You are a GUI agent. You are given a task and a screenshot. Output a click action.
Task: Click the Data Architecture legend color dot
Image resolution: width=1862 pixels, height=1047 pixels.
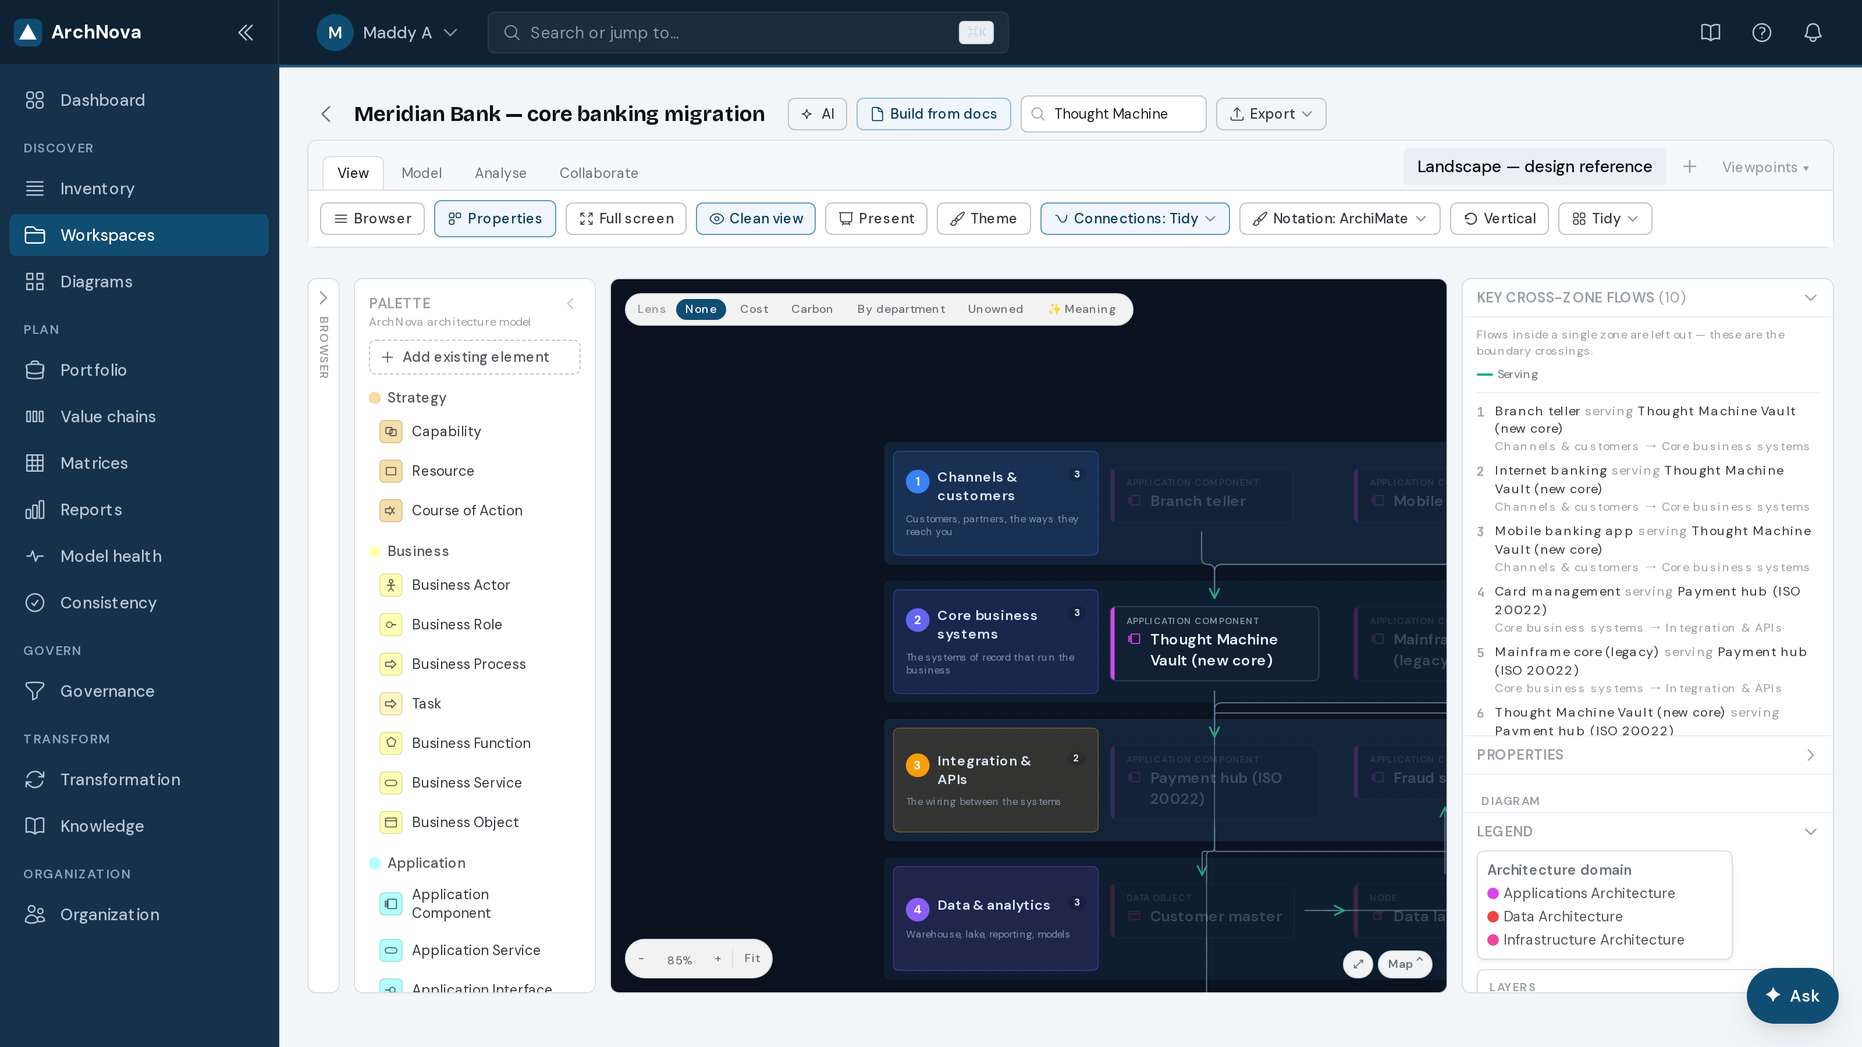[1493, 917]
